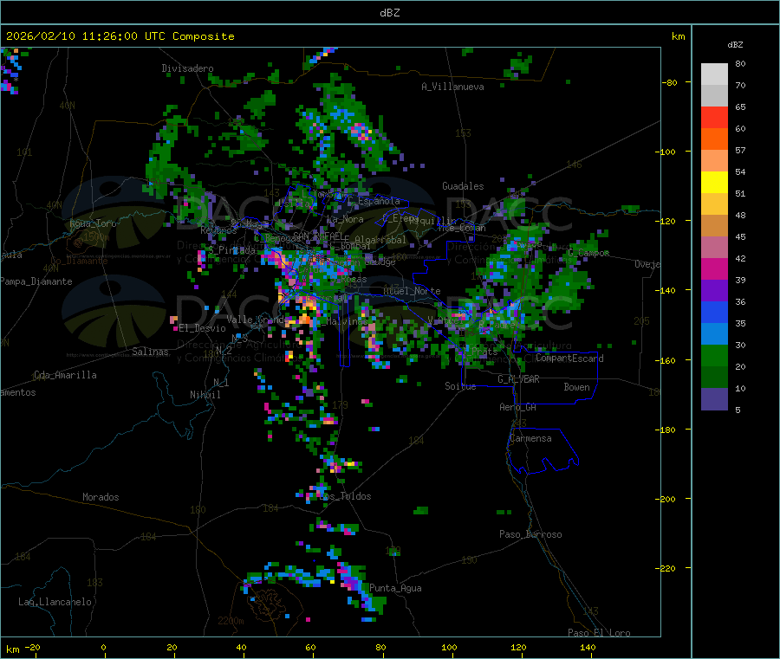Click the Cda_Amarilla place label
The image size is (780, 659).
(65, 375)
